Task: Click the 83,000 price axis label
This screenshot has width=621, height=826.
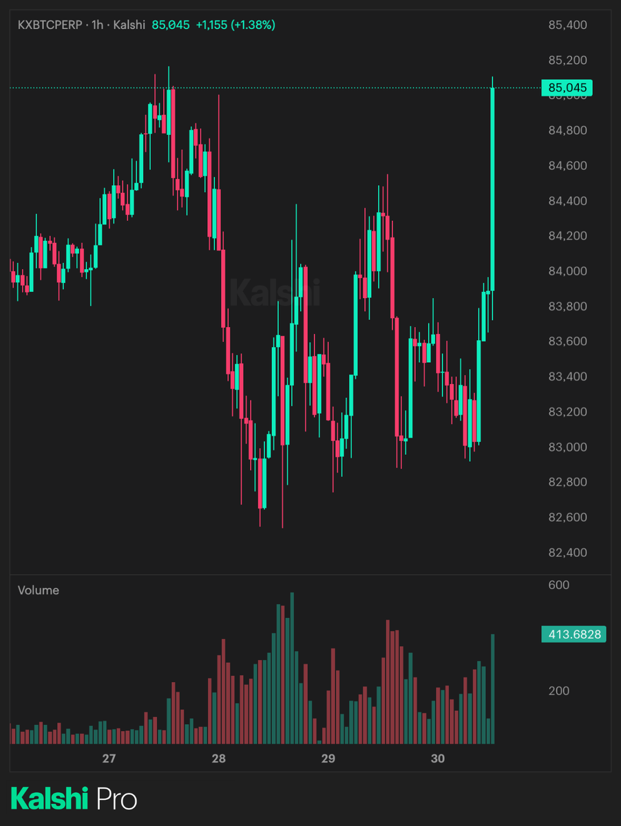Action: [x=568, y=447]
